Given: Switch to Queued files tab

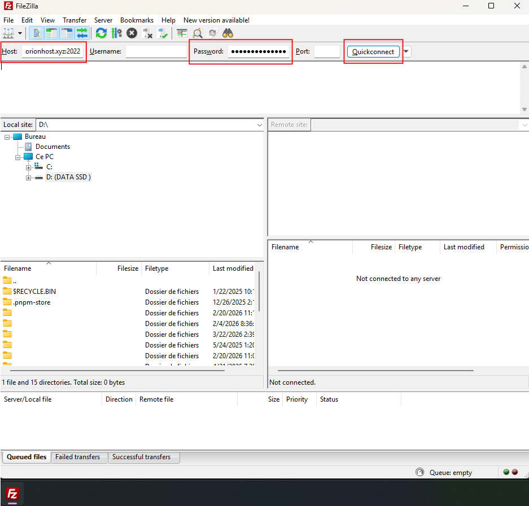Looking at the screenshot, I should (27, 457).
